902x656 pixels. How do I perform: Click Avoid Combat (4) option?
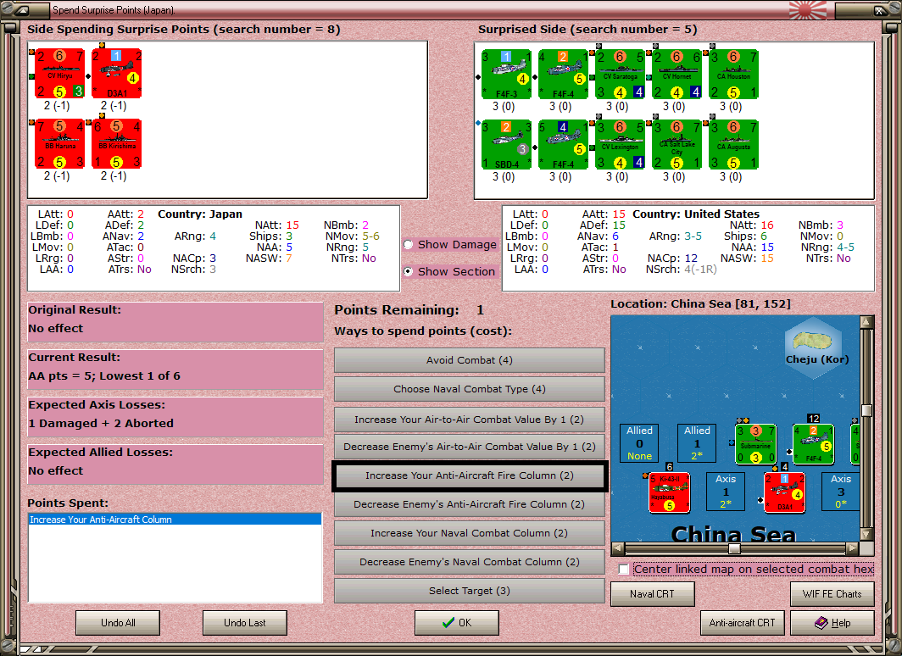point(470,360)
